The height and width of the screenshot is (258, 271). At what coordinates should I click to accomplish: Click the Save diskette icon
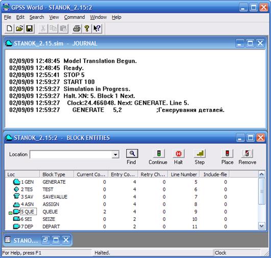click(30, 28)
